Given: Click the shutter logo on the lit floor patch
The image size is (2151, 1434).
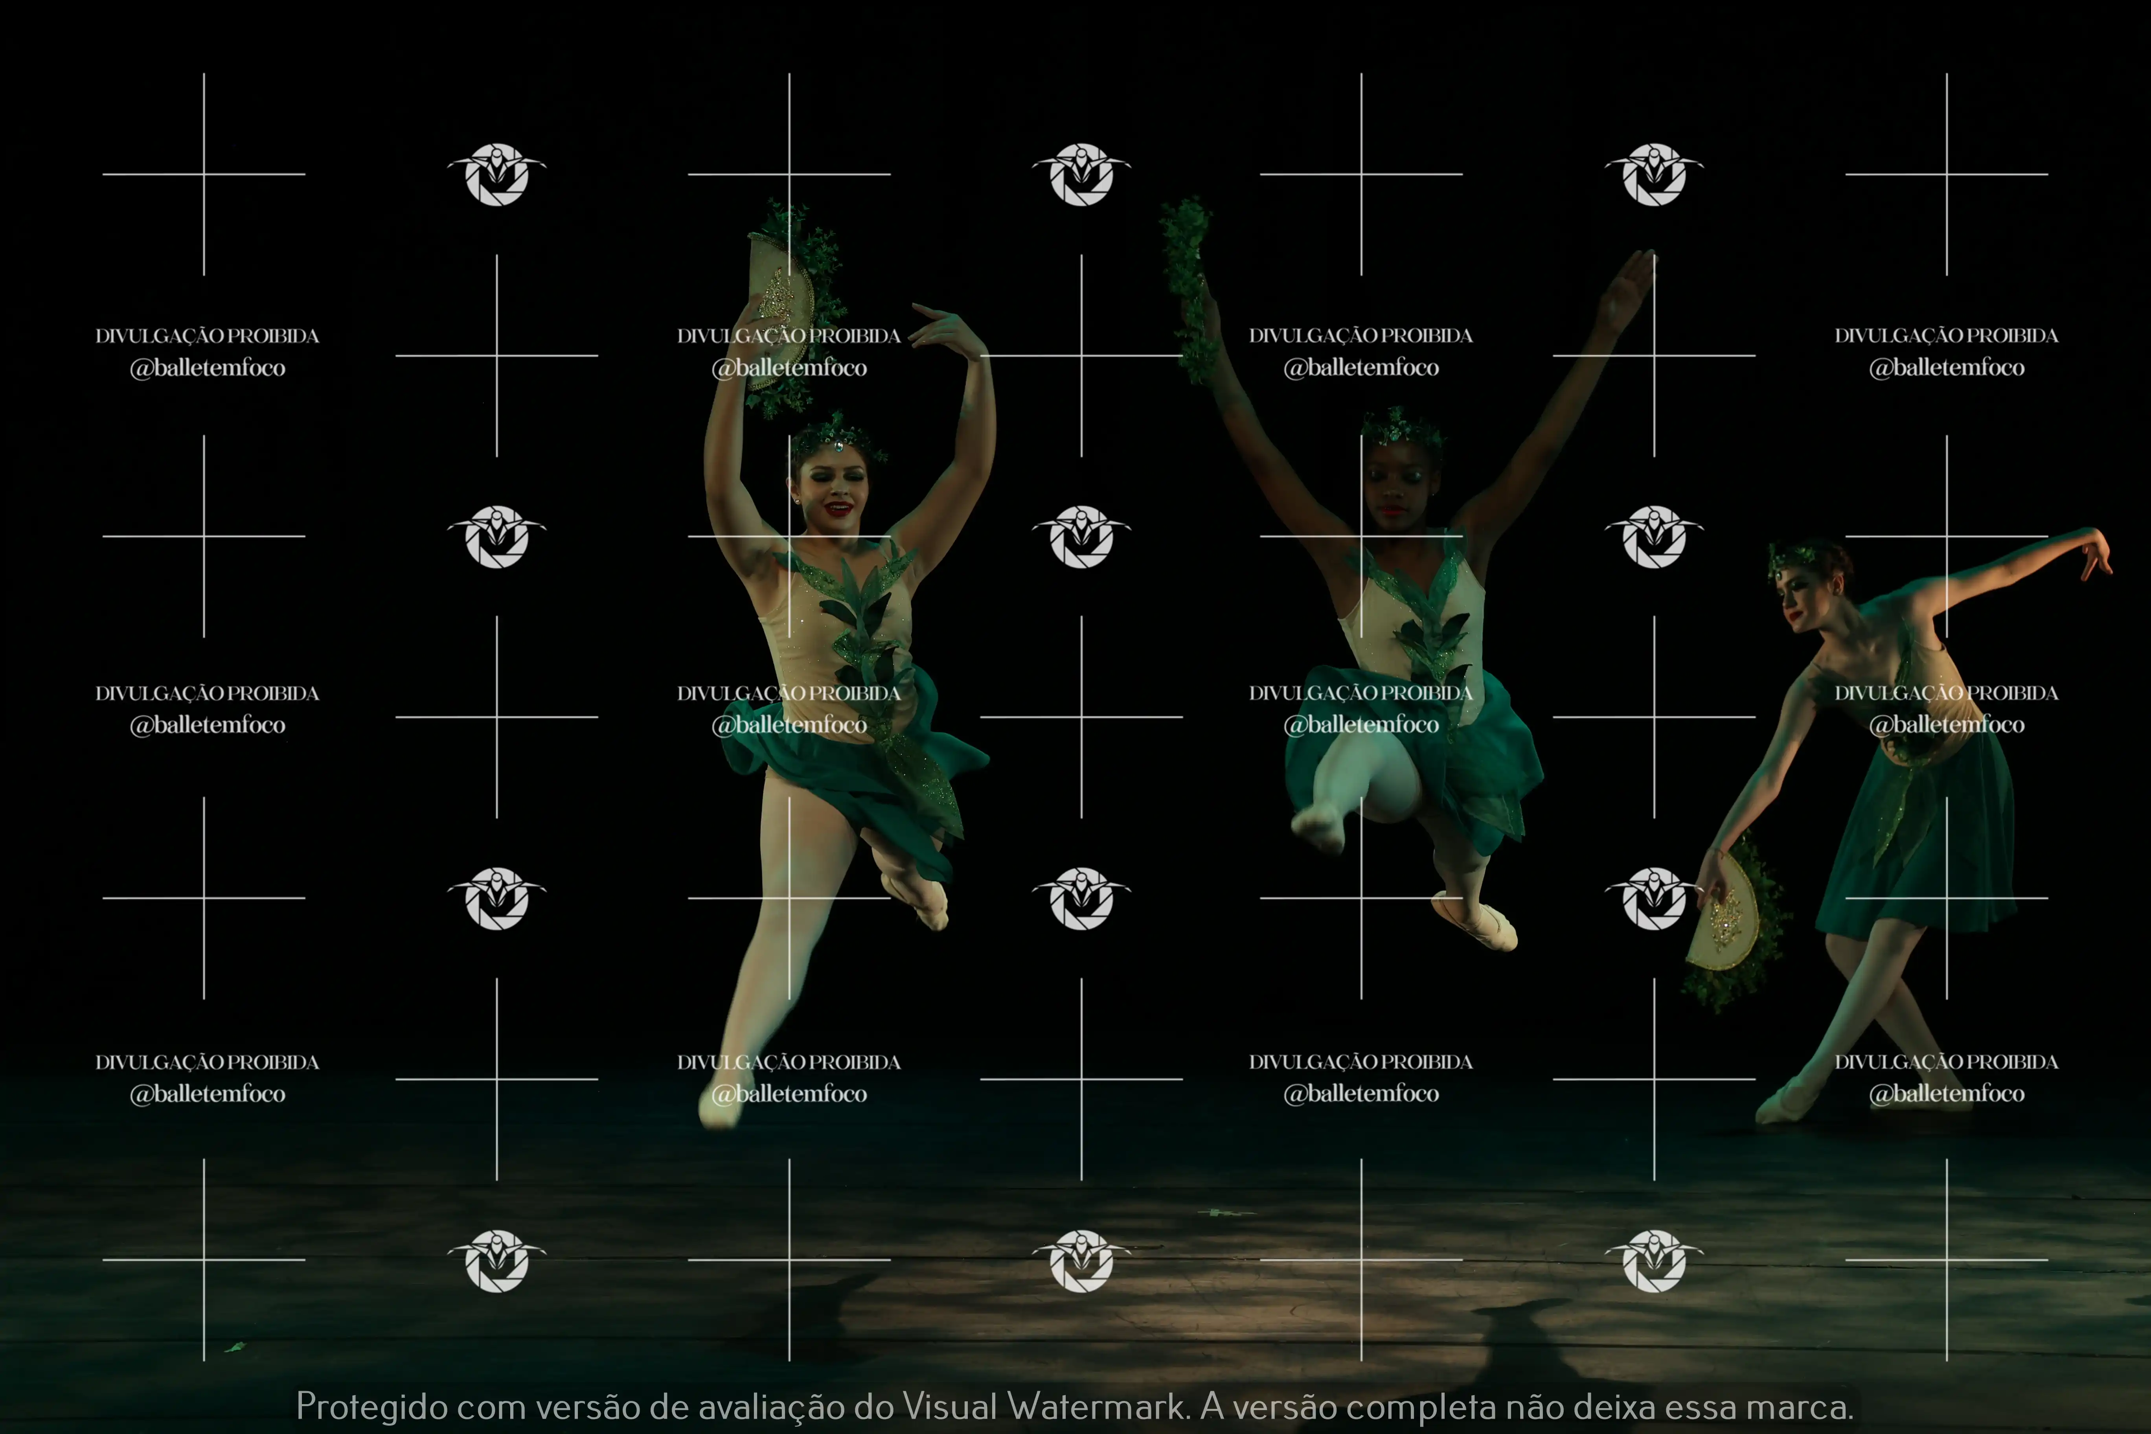Looking at the screenshot, I should coord(1081,1260).
